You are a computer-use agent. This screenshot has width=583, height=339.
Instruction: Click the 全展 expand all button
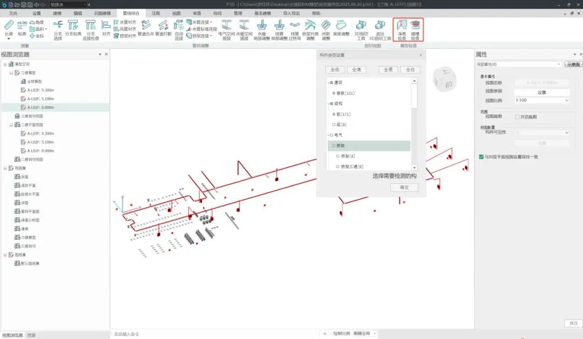(388, 70)
